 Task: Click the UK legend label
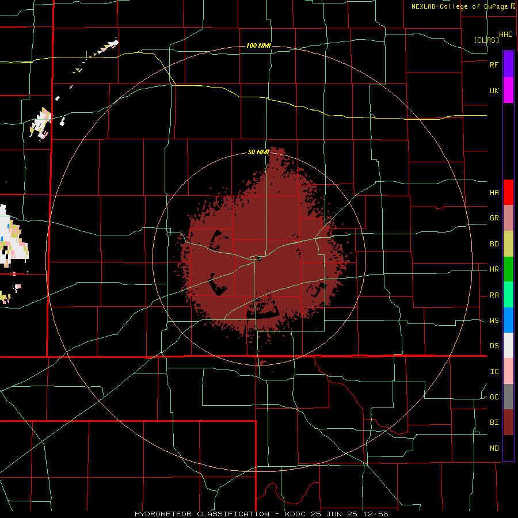point(494,91)
